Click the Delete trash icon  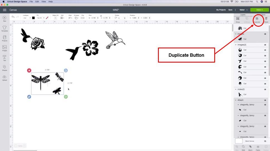(266, 19)
